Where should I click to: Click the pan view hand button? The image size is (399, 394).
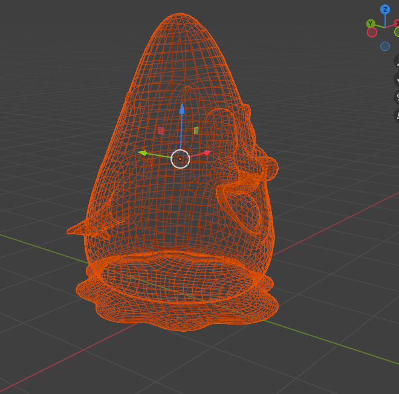point(397,79)
